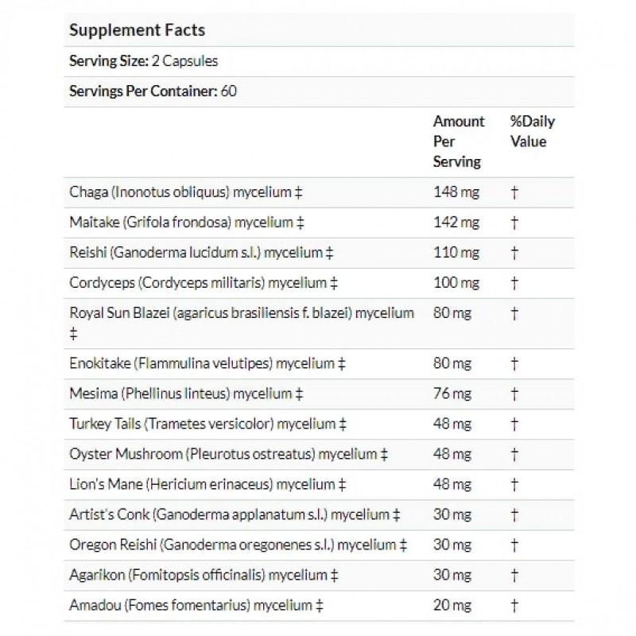Click the Supplement Facts heading
636x636 pixels.
pyautogui.click(x=137, y=30)
